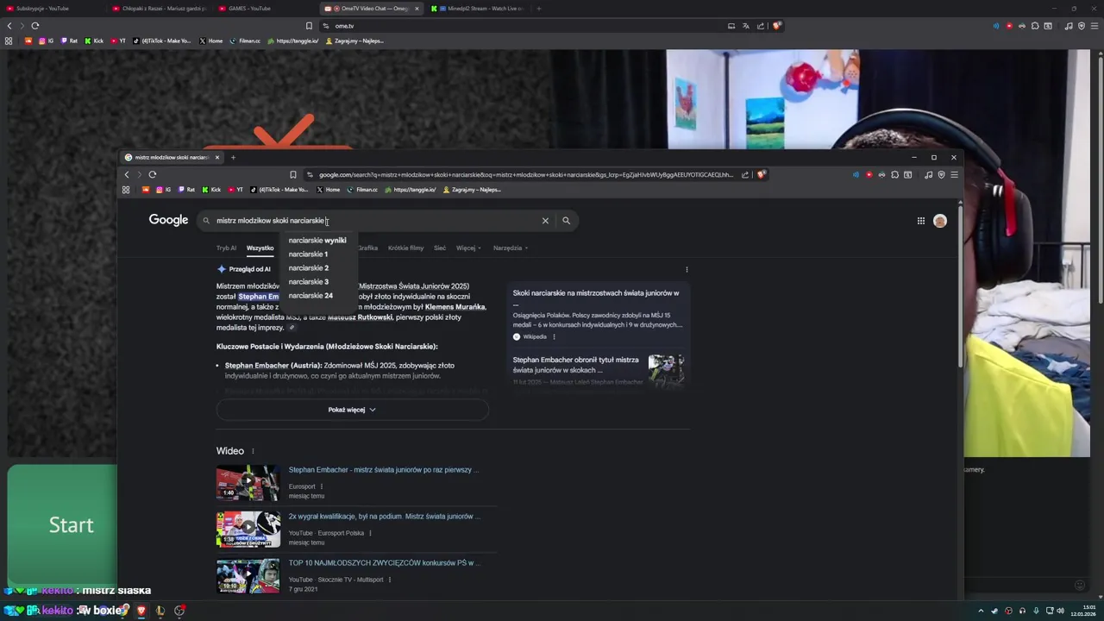Expand the Narzędzia dropdown in Google filters
1104x621 pixels.
click(511, 248)
